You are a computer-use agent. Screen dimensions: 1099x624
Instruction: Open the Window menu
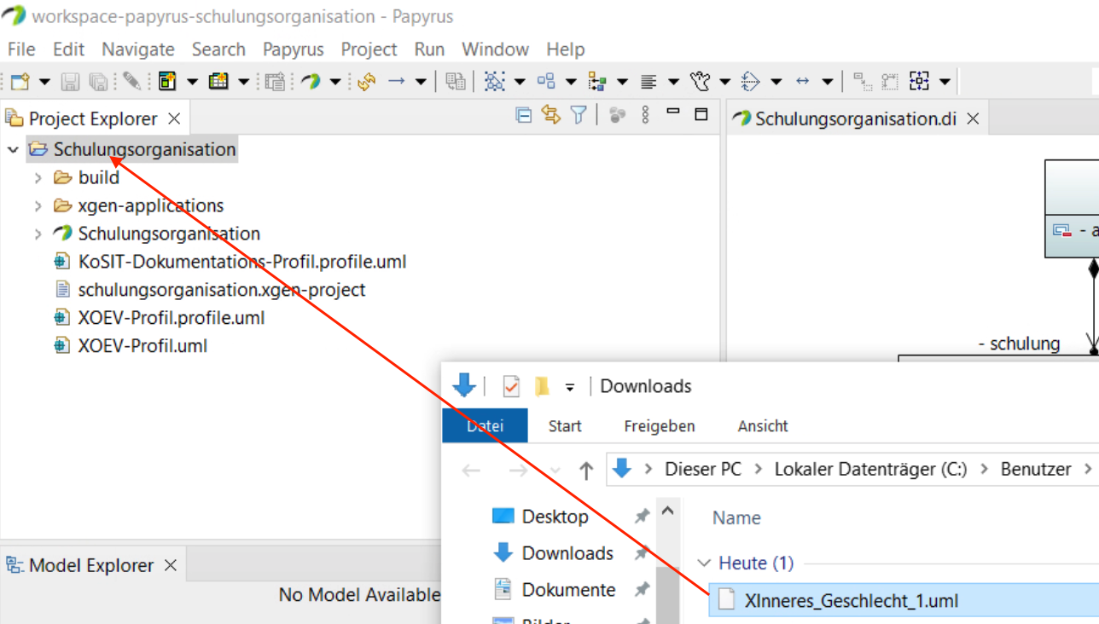(495, 49)
